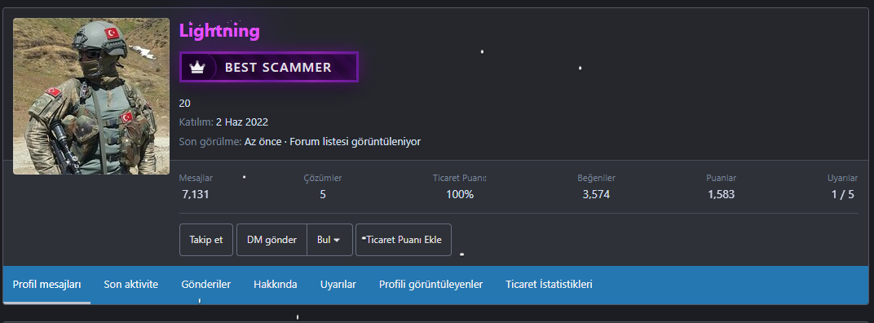This screenshot has width=874, height=323.
Task: Click the Puanlar value 1,583
Action: coord(722,195)
